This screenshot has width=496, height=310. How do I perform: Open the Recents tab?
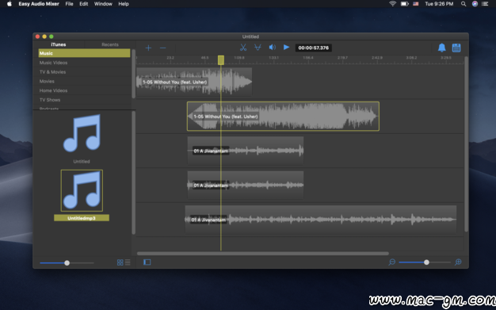tap(110, 44)
